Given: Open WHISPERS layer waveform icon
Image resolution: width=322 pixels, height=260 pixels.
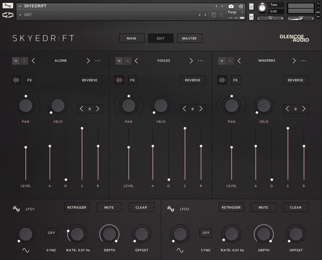Looking at the screenshot, I should click(222, 80).
